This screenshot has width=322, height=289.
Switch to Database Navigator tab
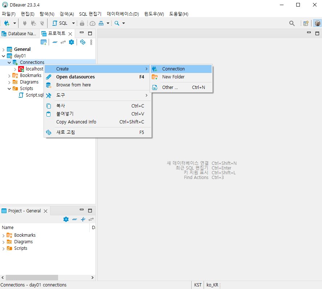pos(19,34)
